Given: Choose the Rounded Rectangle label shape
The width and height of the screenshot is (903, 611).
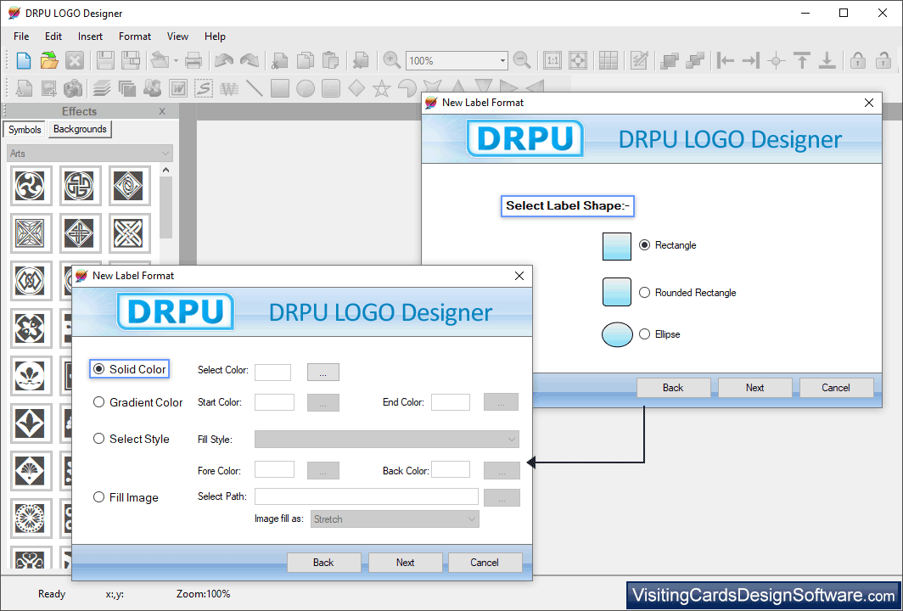Looking at the screenshot, I should [687, 293].
